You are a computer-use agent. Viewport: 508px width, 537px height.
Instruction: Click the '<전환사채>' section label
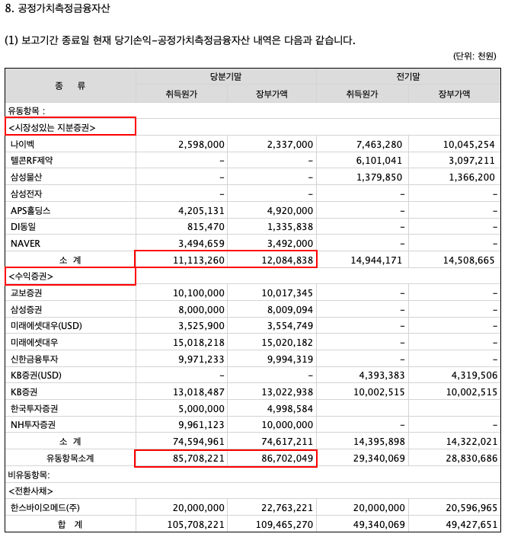[30, 491]
